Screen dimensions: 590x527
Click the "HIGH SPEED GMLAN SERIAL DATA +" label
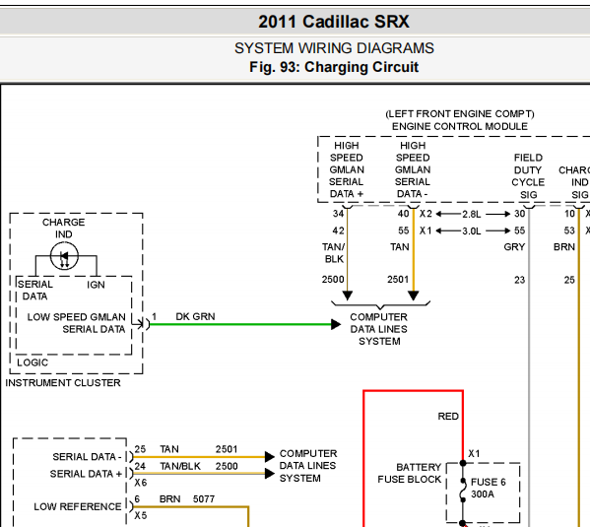point(347,169)
